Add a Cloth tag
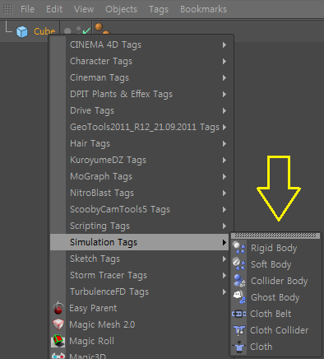The width and height of the screenshot is (324, 359). click(275, 347)
